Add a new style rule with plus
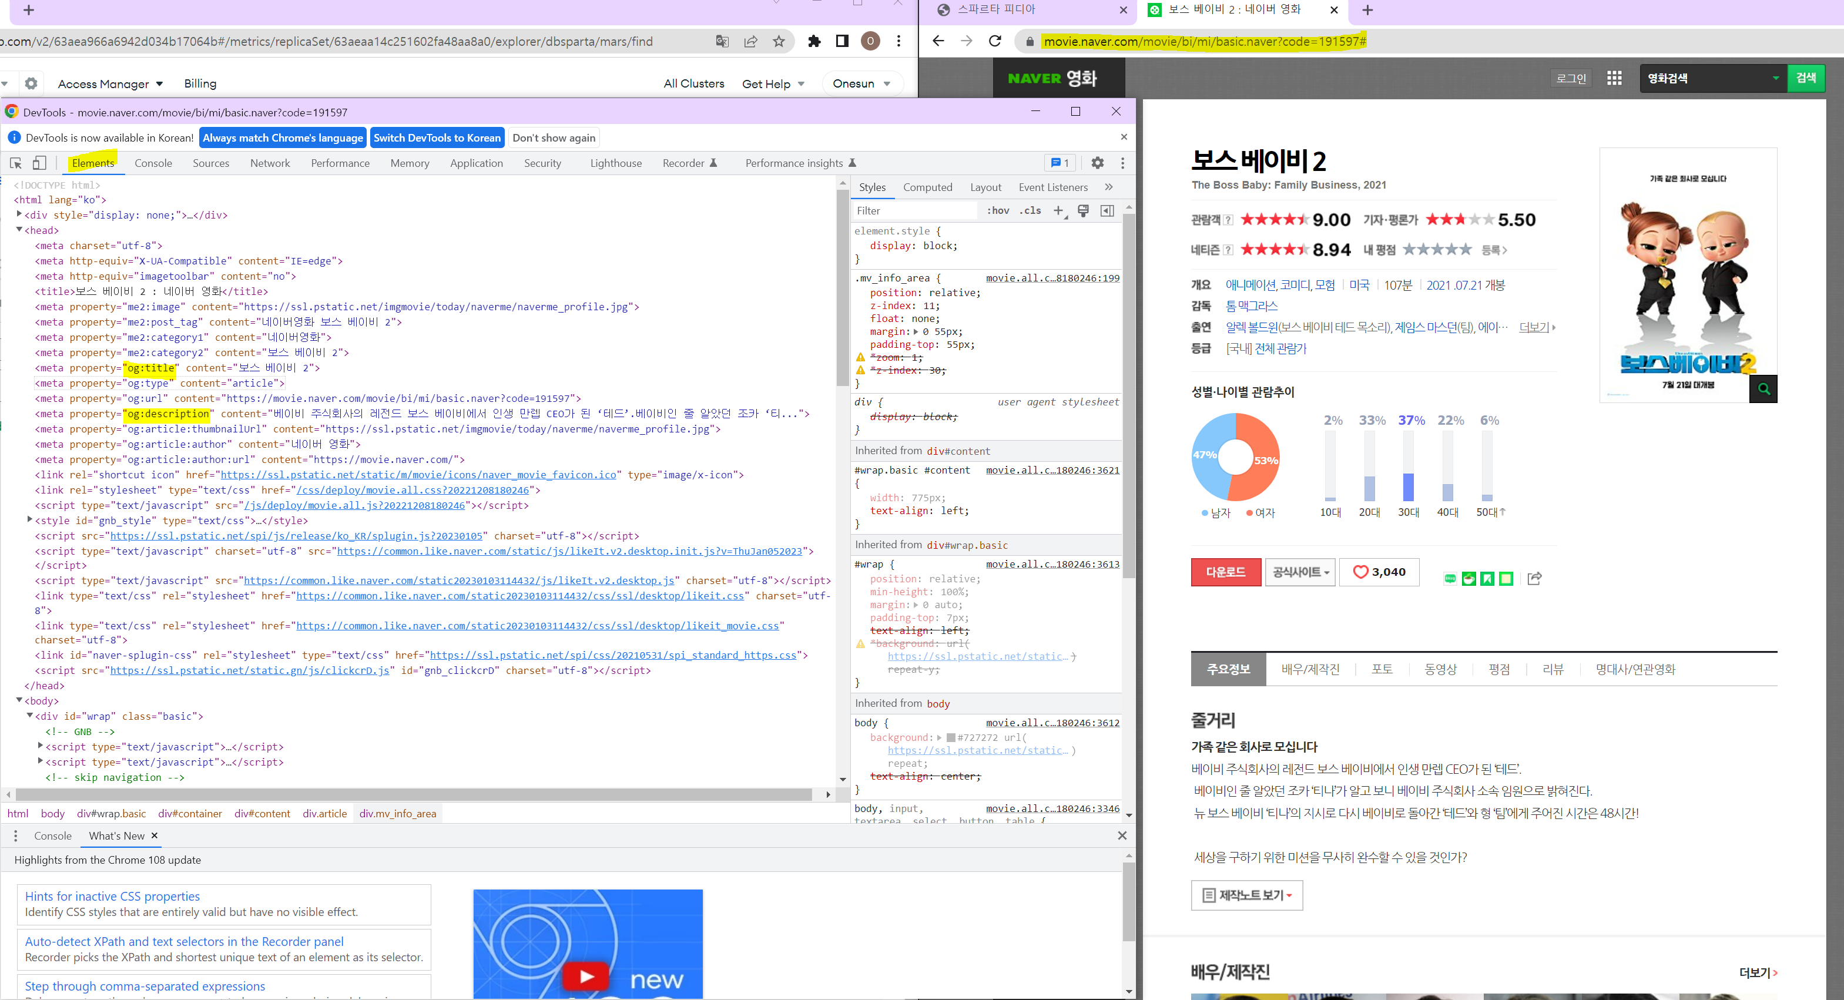 1059,210
